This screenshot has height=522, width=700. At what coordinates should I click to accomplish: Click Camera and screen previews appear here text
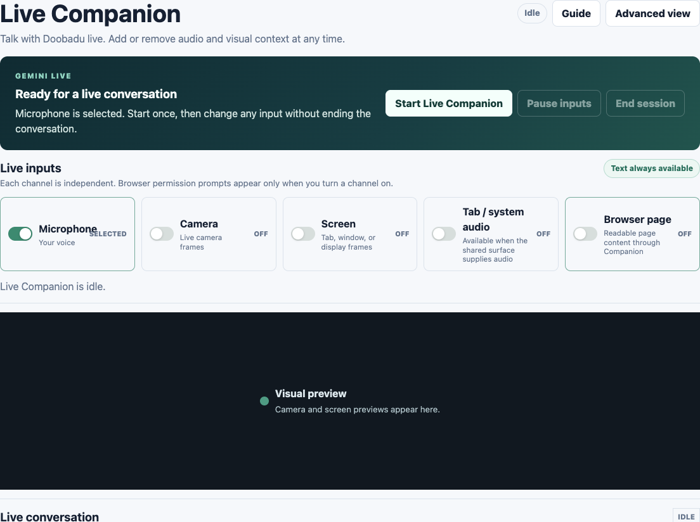click(357, 410)
